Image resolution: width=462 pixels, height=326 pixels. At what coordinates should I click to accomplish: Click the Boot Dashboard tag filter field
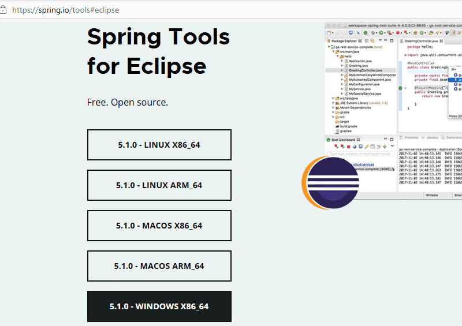[x=358, y=153]
